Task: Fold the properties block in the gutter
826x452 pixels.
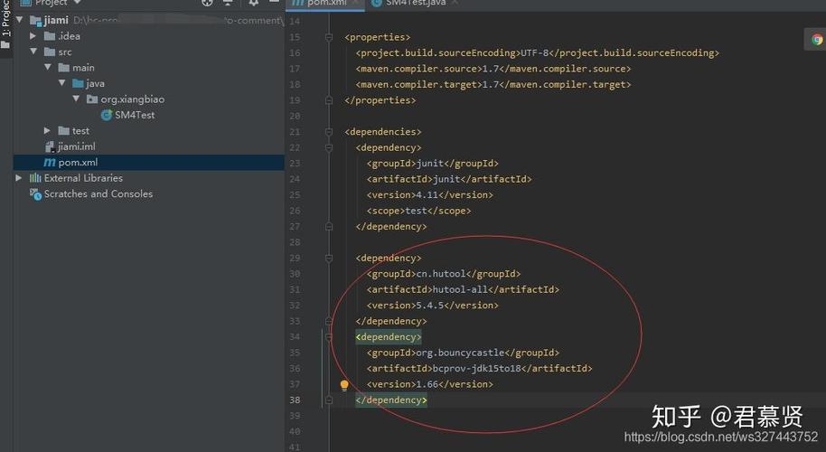Action: coord(329,37)
